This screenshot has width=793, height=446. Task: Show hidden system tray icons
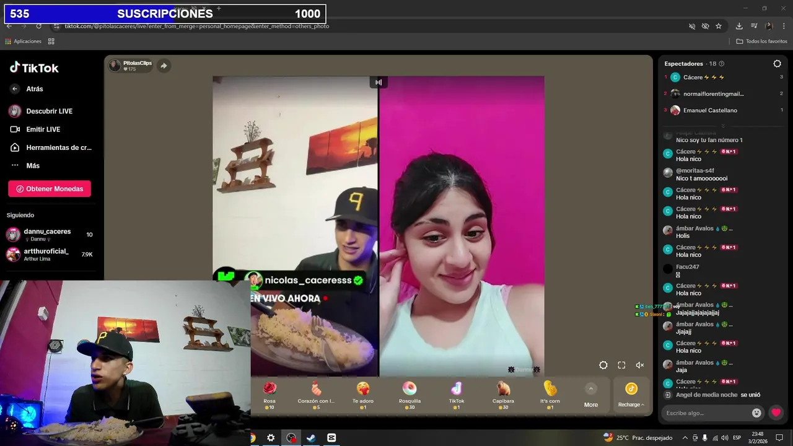click(685, 438)
